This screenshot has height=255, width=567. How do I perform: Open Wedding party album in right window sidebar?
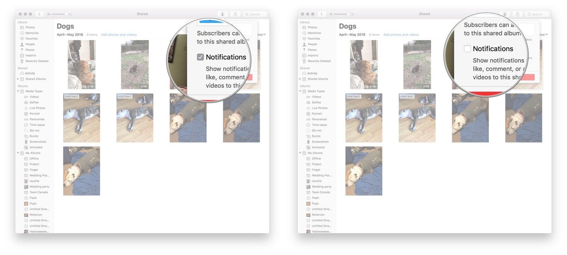[321, 187]
